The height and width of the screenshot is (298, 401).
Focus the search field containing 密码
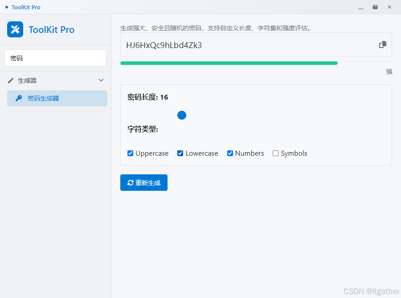tap(56, 58)
